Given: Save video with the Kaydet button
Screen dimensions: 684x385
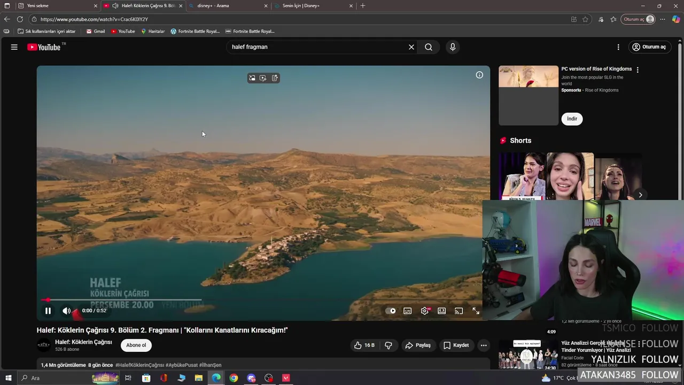Looking at the screenshot, I should [456, 345].
